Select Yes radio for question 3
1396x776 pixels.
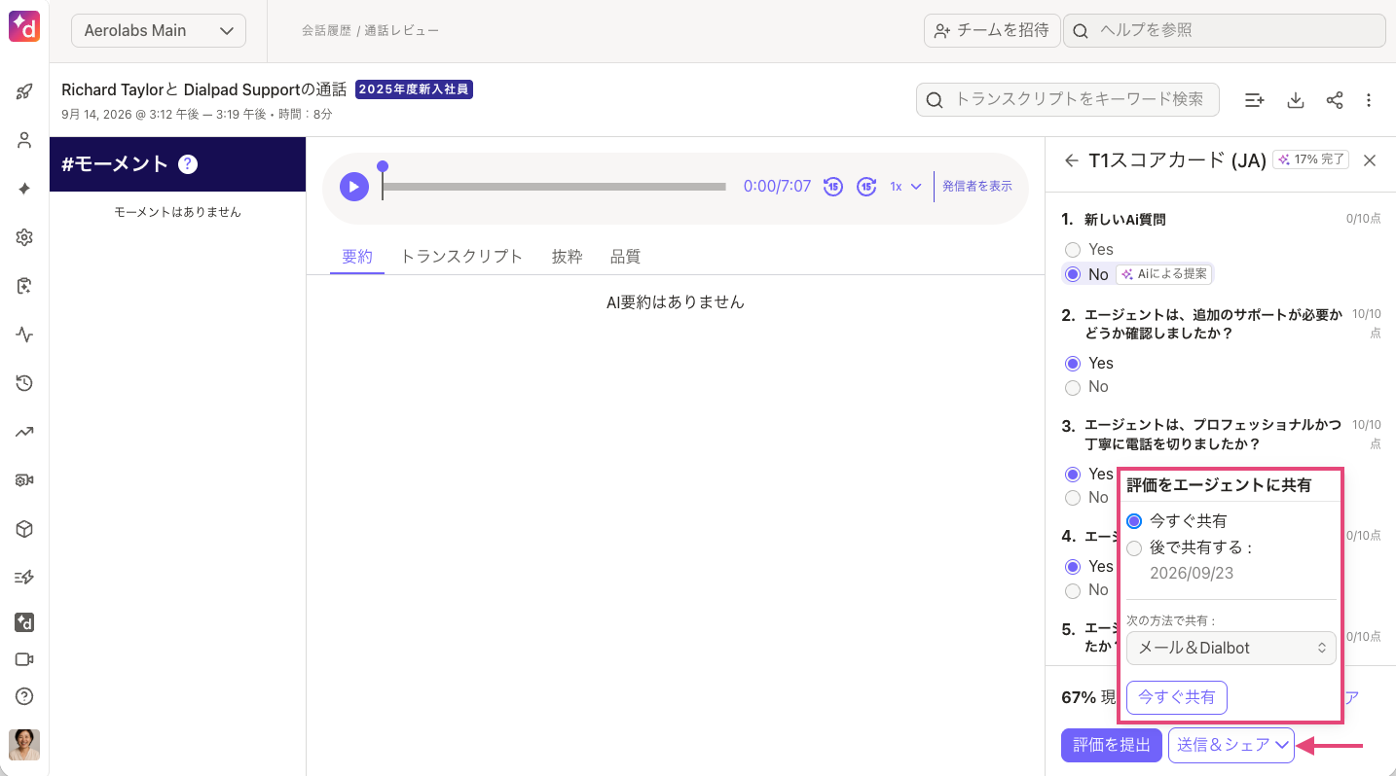(1073, 475)
